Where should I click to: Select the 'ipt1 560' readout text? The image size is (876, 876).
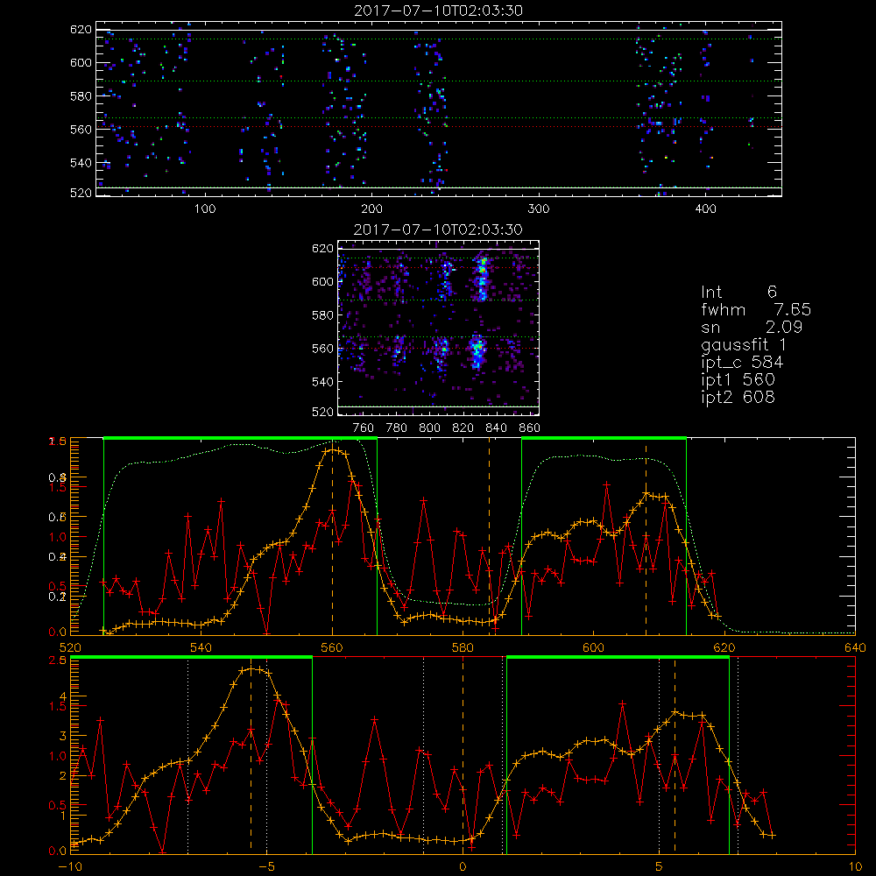[738, 380]
